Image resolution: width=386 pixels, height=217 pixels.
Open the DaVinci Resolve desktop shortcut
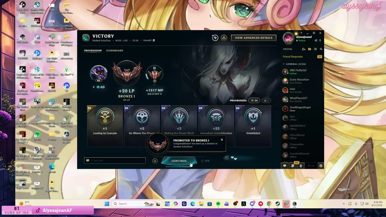[67, 137]
